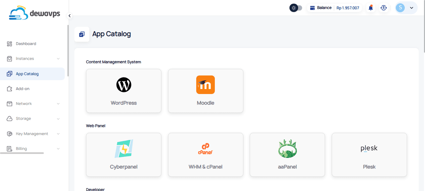Expand the Network sidebar section

tap(58, 103)
